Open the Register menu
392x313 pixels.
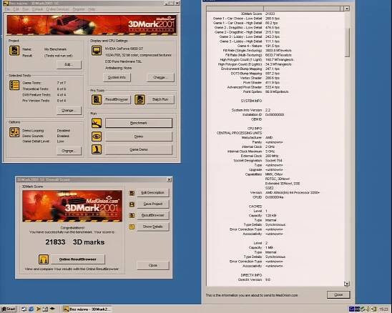coord(79,9)
